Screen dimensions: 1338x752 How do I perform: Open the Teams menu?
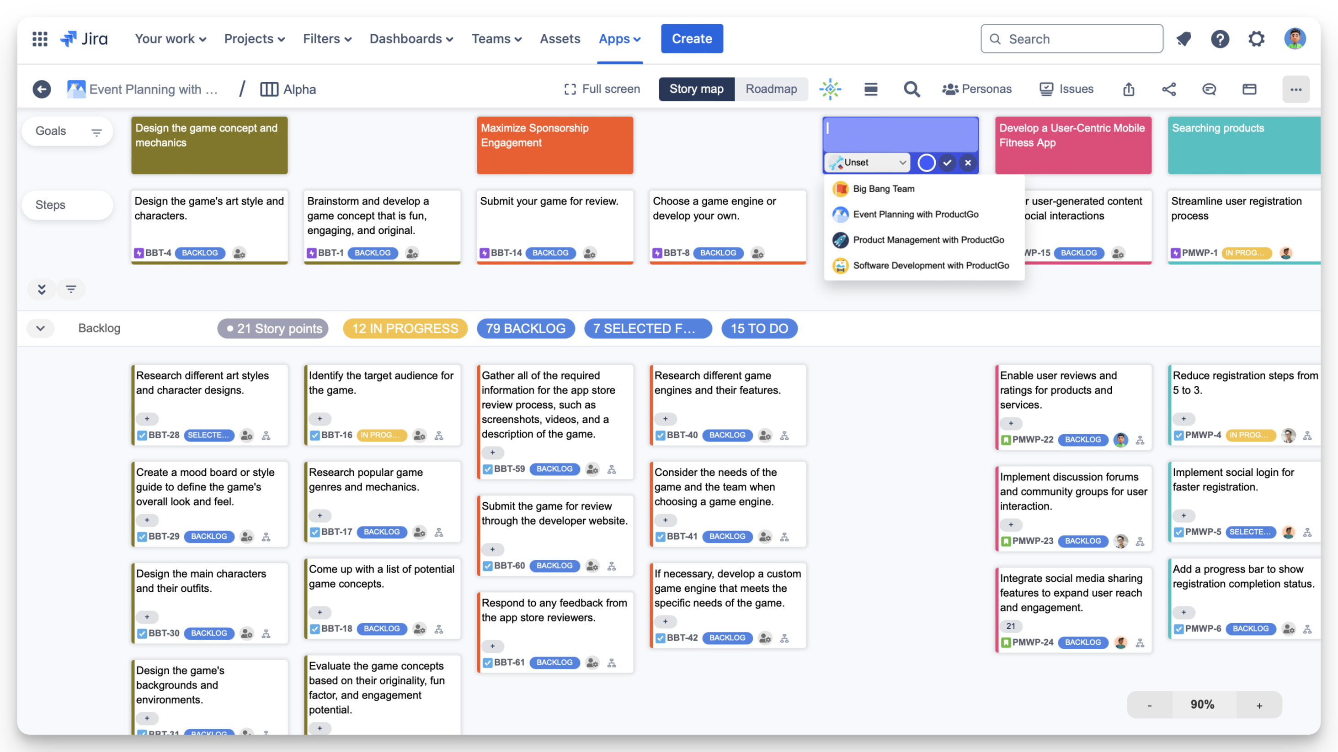pos(496,38)
